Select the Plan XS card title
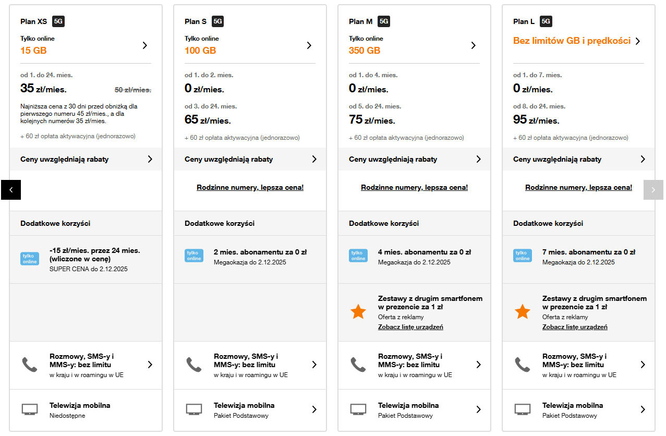 [33, 21]
